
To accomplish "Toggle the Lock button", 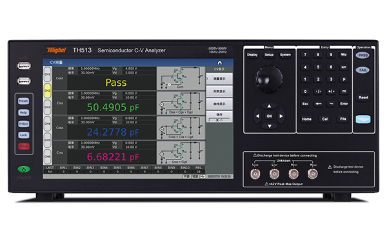I will click(23, 135).
